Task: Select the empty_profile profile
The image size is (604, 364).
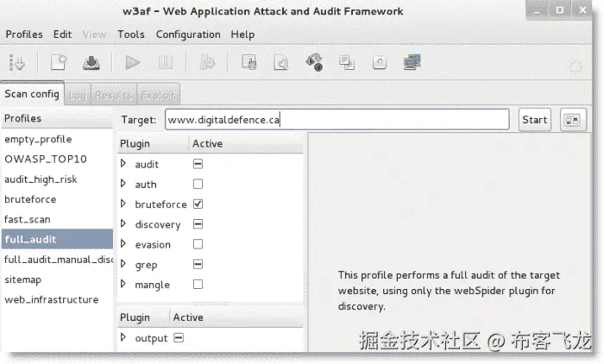Action: point(57,139)
